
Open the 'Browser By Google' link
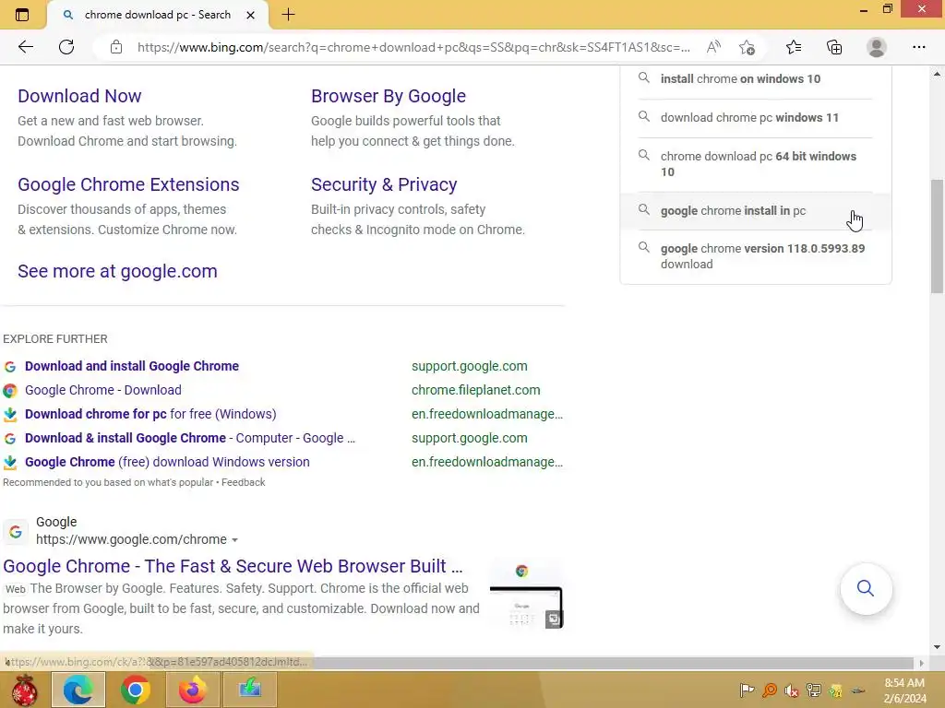pyautogui.click(x=389, y=96)
